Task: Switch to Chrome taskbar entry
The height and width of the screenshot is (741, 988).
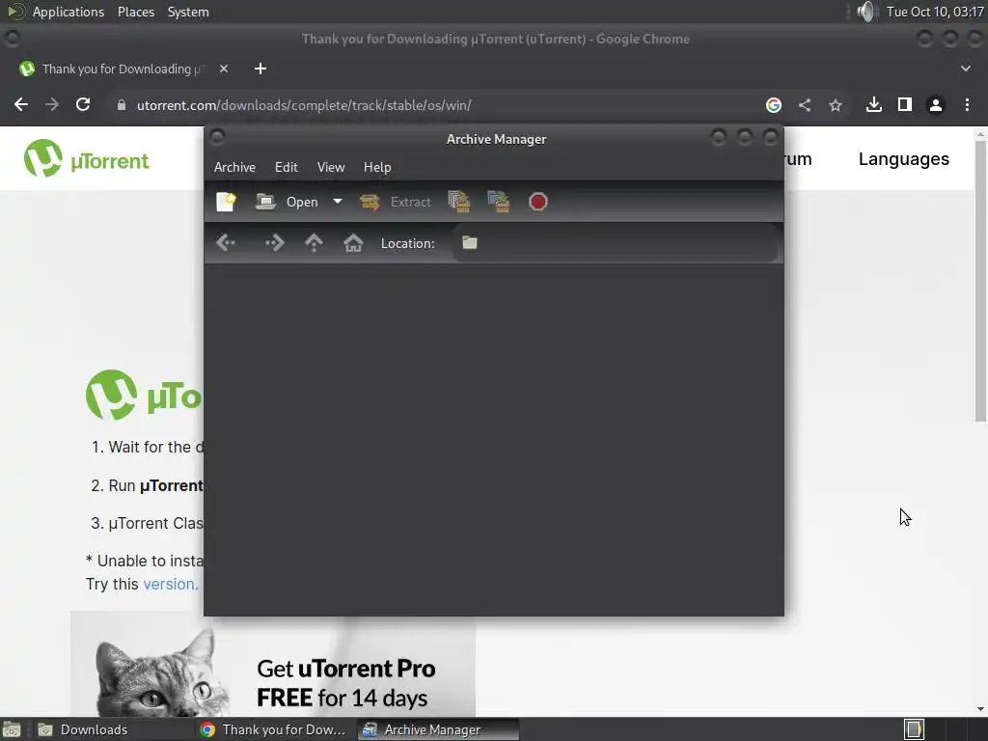Action: point(275,729)
